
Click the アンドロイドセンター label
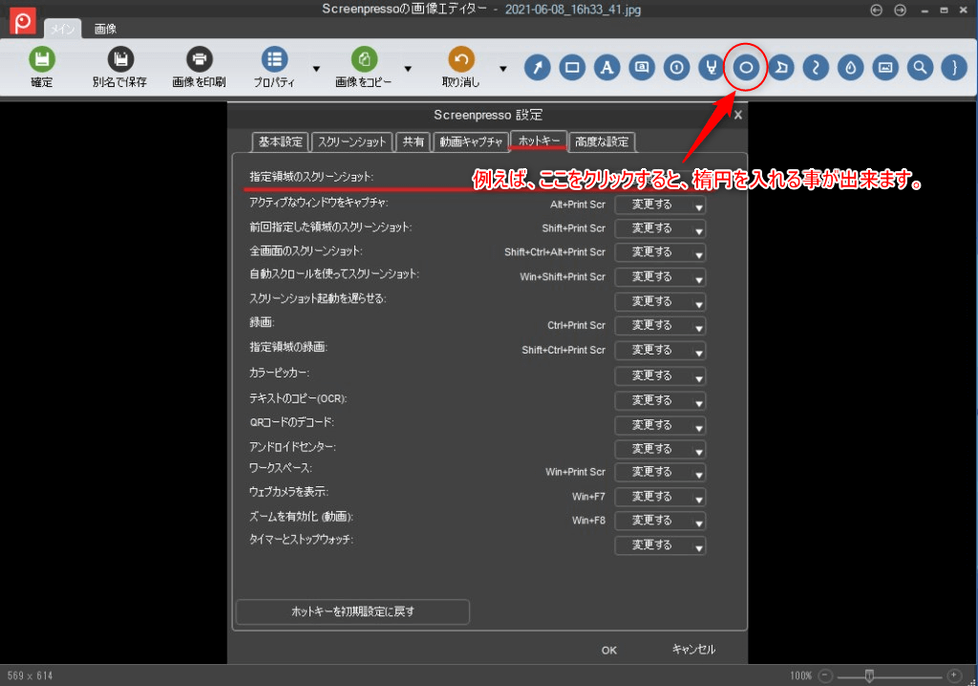[292, 447]
